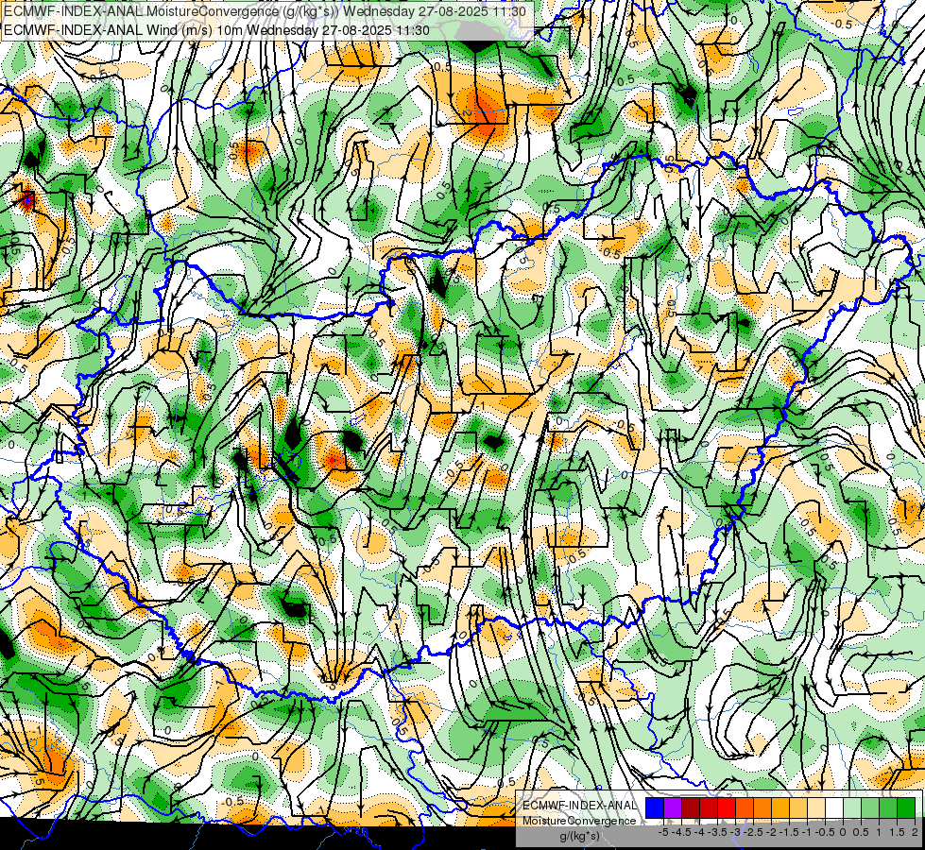Pick the orange swatch between -2.5 and -2
Screen dimensions: 925x850
coord(762,808)
